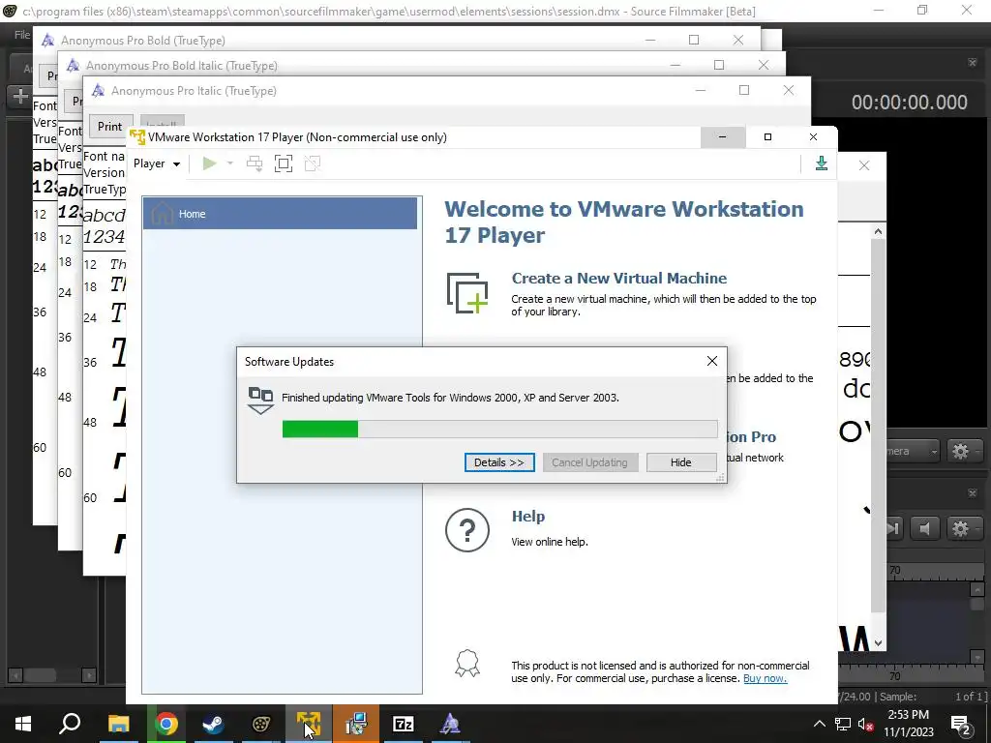Click the Details >> button
This screenshot has height=743, width=991.
tap(499, 462)
